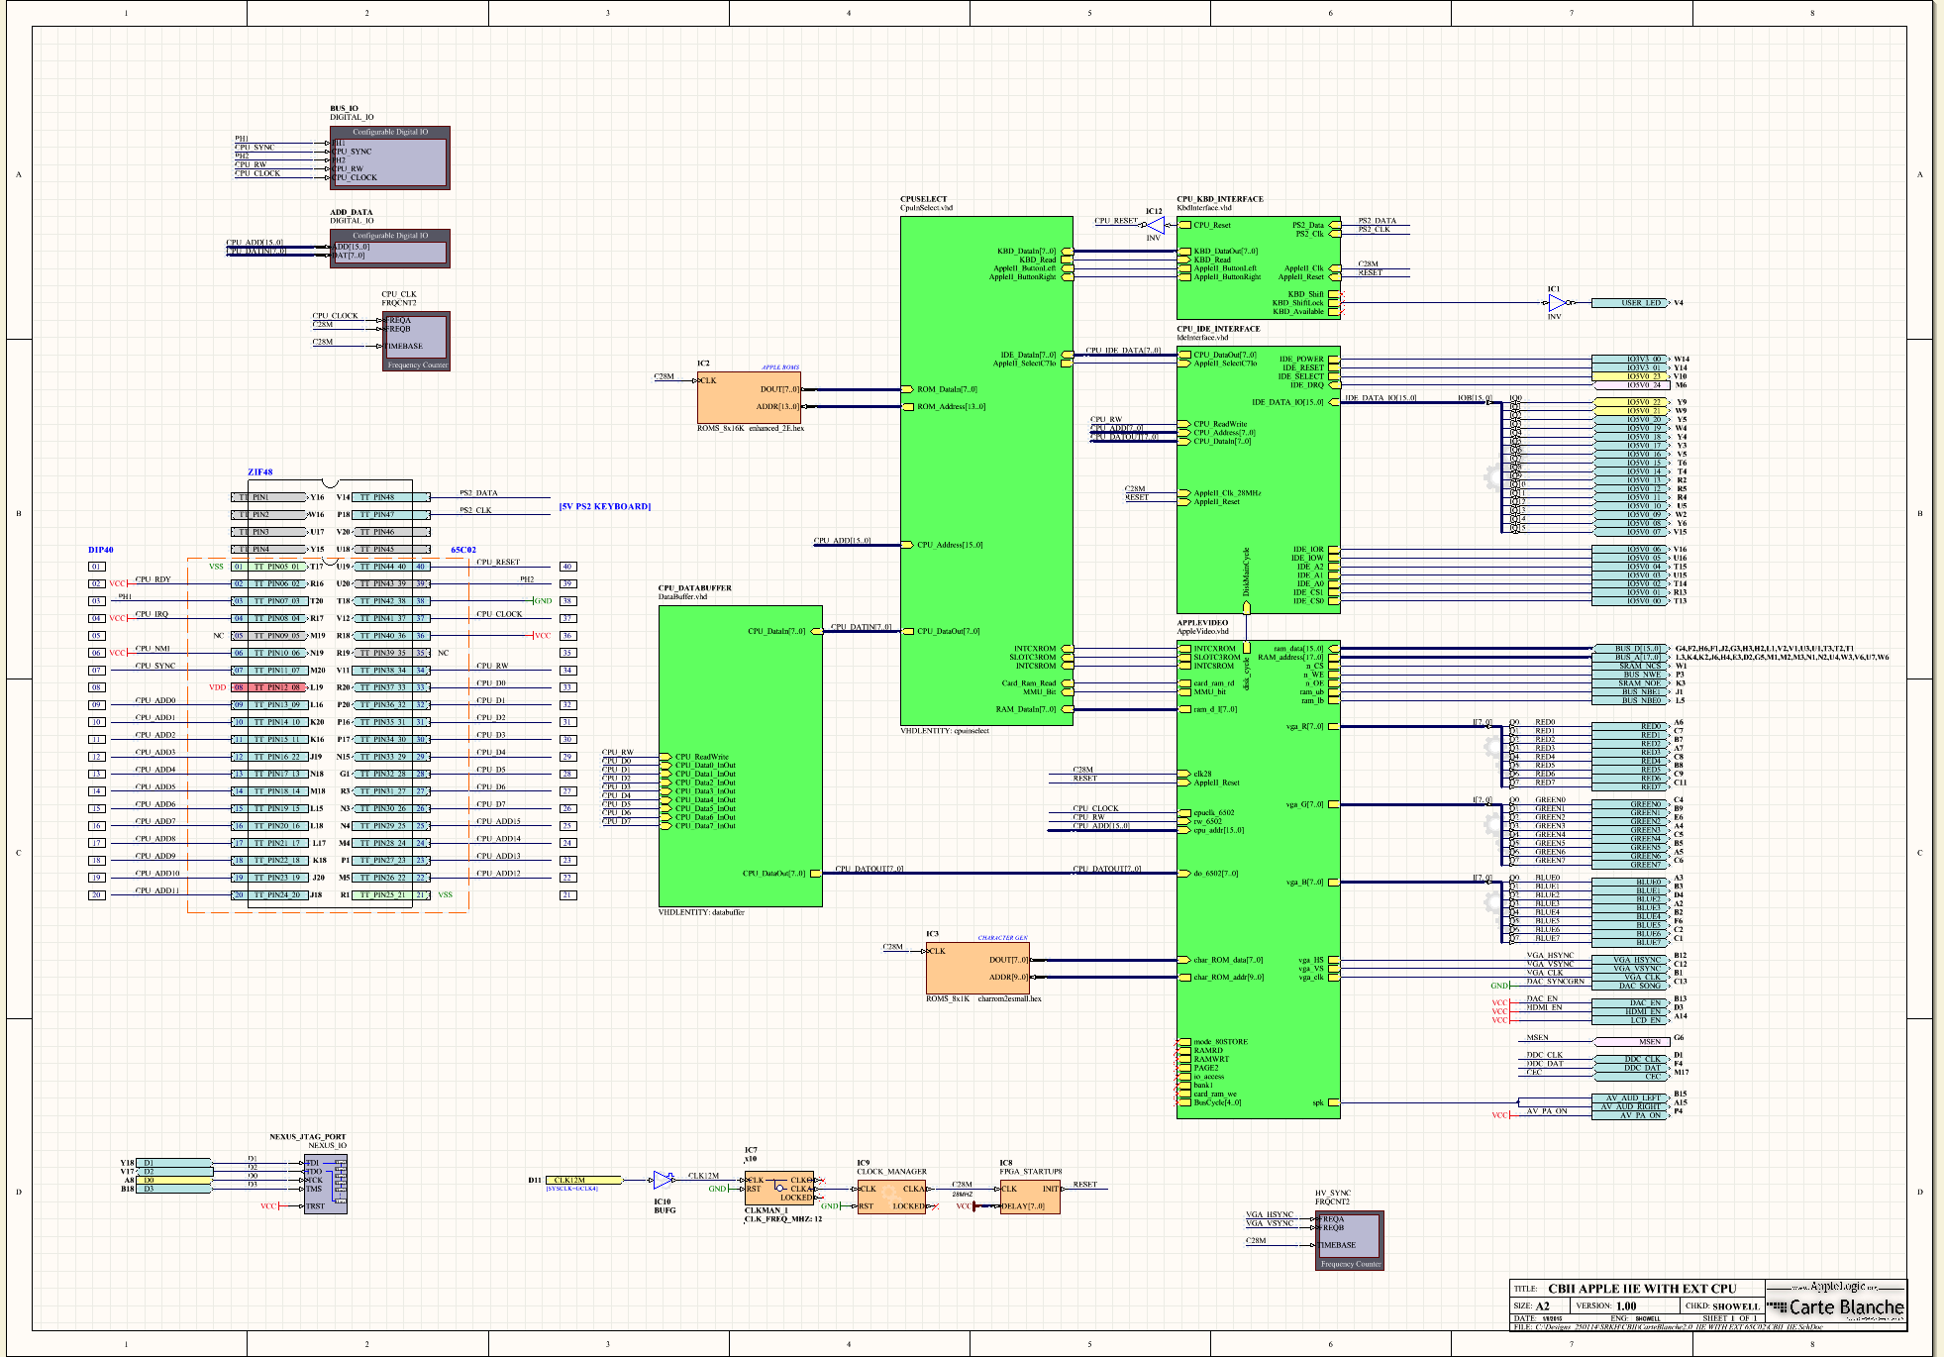Click title text CBII APPLE IIE WITH EXT CPU
This screenshot has width=1944, height=1357.
point(1642,1289)
